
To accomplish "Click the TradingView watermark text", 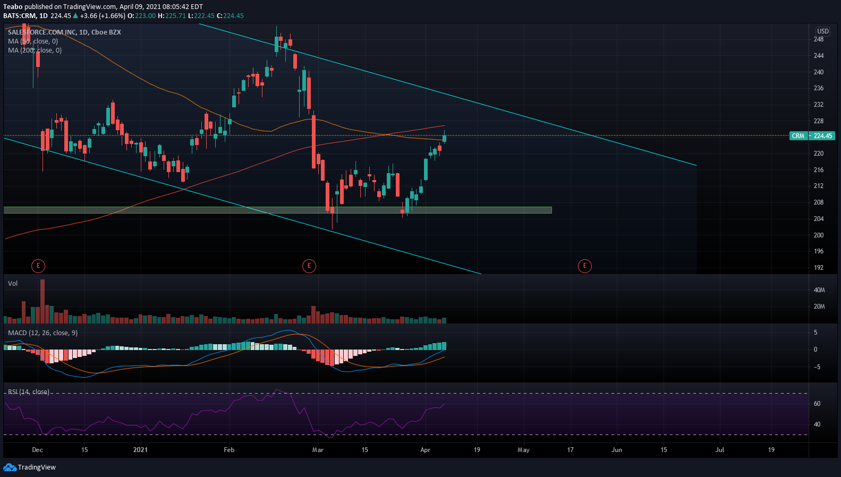I will [37, 467].
